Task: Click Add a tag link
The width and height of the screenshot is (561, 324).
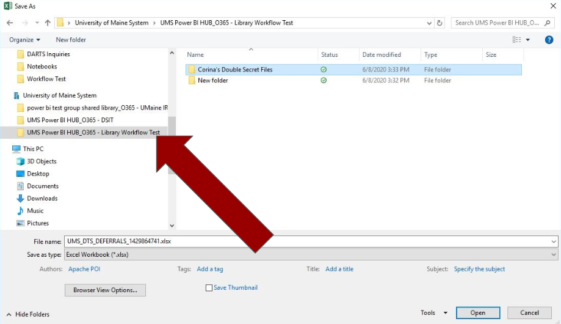Action: tap(209, 269)
